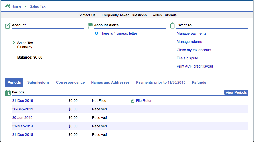
Task: Click the $0.00 amount for 30-Jun-2019
Action: [73, 118]
